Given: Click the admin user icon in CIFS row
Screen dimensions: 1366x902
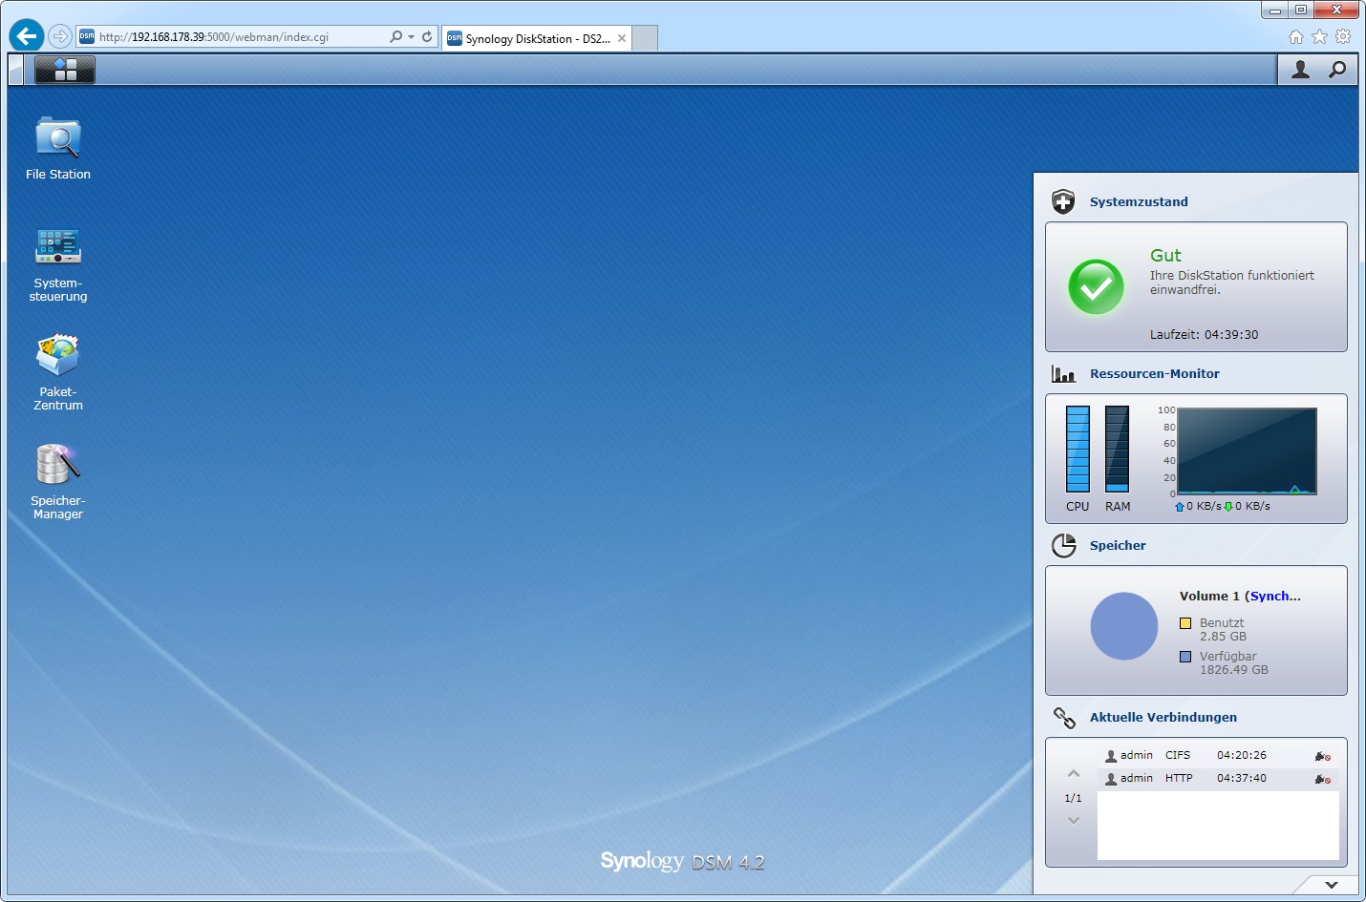Looking at the screenshot, I should tap(1111, 756).
